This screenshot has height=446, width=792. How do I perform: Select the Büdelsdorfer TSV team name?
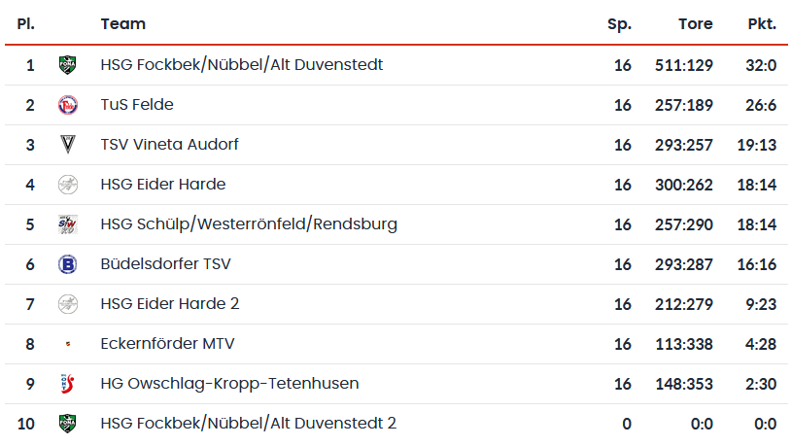[165, 264]
